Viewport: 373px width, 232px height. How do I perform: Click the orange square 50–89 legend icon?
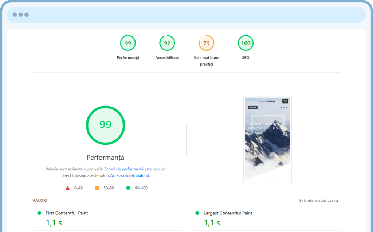[97, 188]
